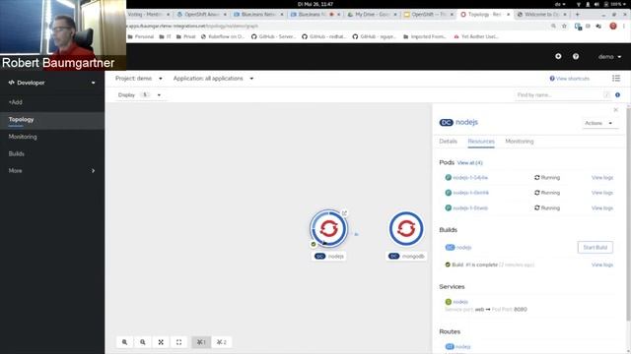Bookmark this page with the star icon

(564, 26)
